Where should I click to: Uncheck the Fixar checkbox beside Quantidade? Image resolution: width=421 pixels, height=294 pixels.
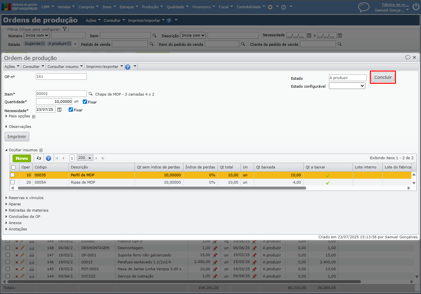85,102
